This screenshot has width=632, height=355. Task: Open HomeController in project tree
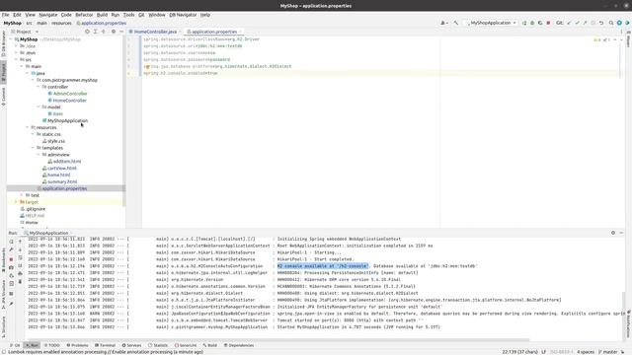[x=69, y=101]
